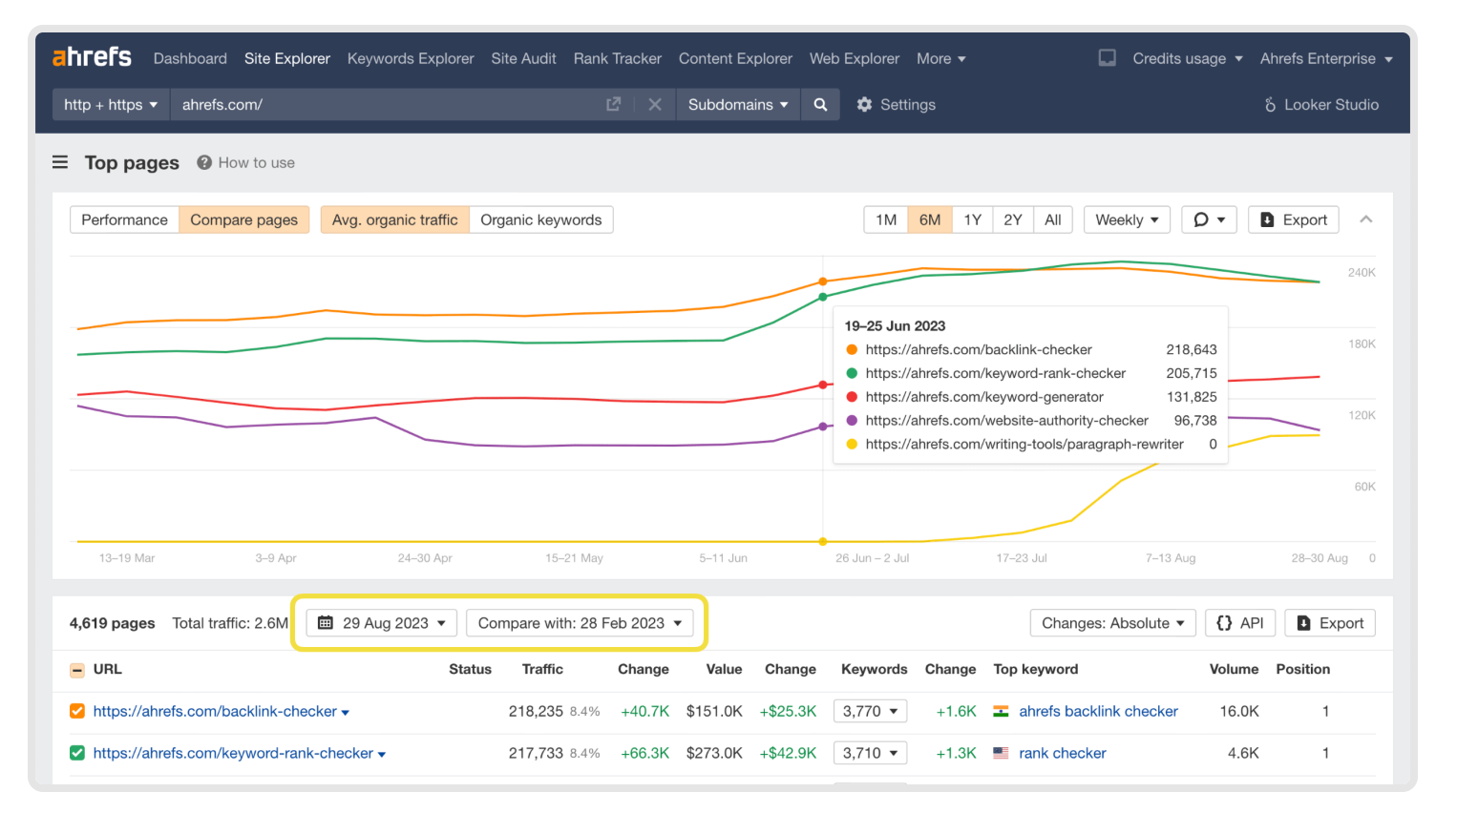Set chart range to All

coord(1053,219)
